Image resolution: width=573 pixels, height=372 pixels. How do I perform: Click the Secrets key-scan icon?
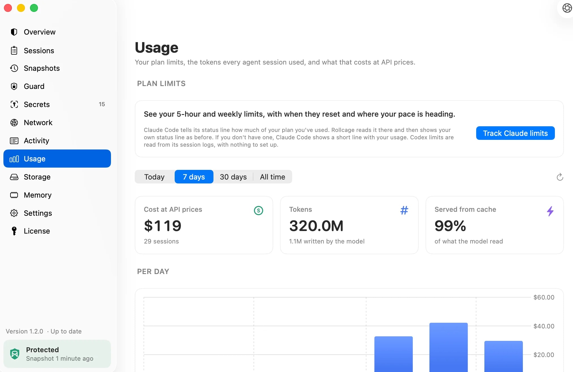pyautogui.click(x=14, y=104)
